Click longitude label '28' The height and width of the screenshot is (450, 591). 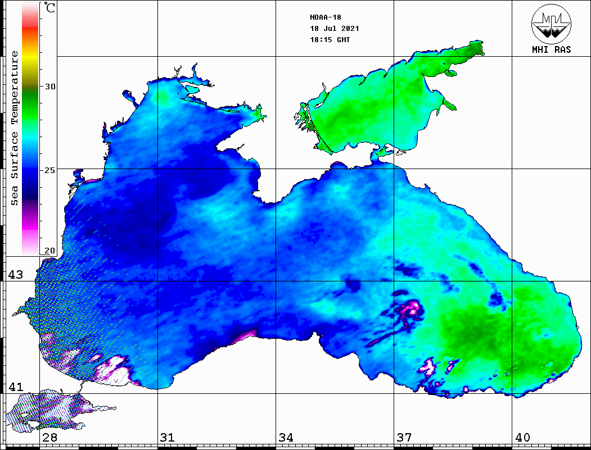(49, 438)
